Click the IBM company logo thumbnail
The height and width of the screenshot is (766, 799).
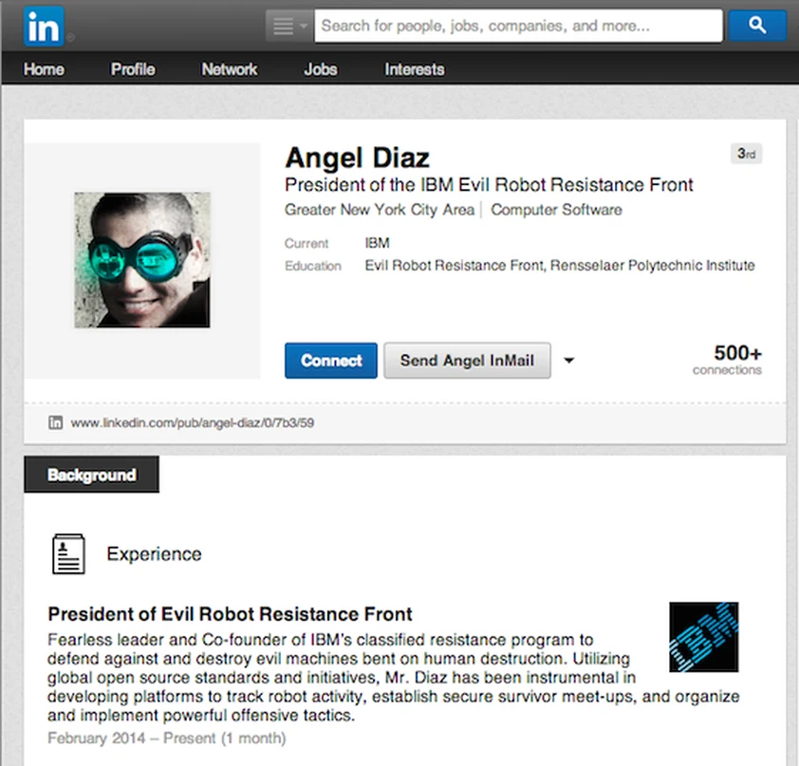(x=704, y=637)
